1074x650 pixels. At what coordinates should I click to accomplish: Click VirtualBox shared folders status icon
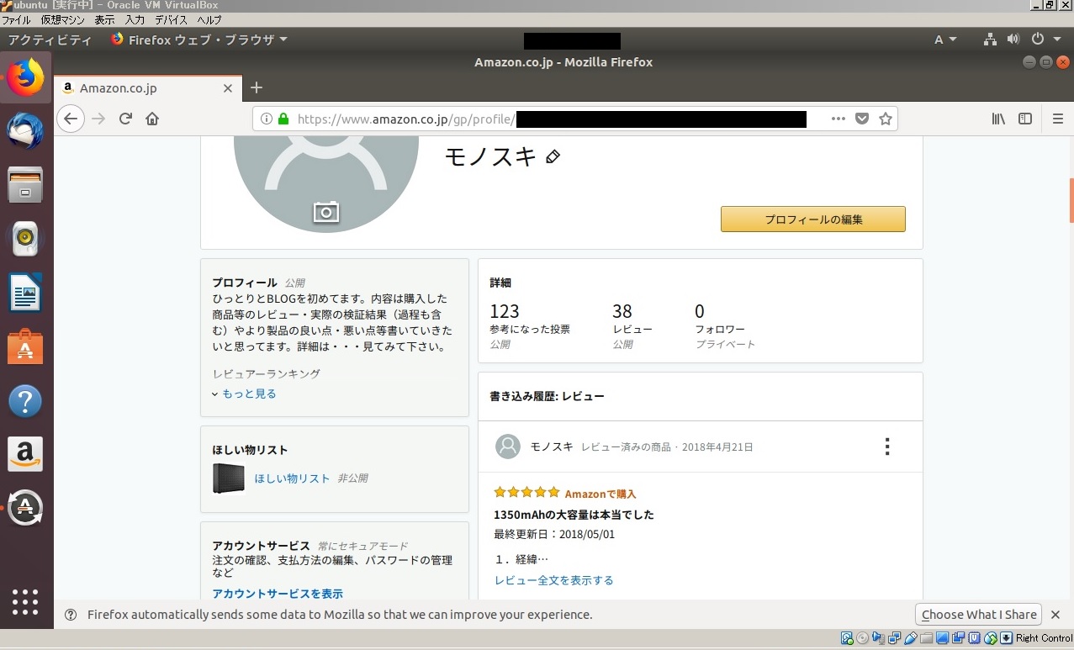[927, 638]
